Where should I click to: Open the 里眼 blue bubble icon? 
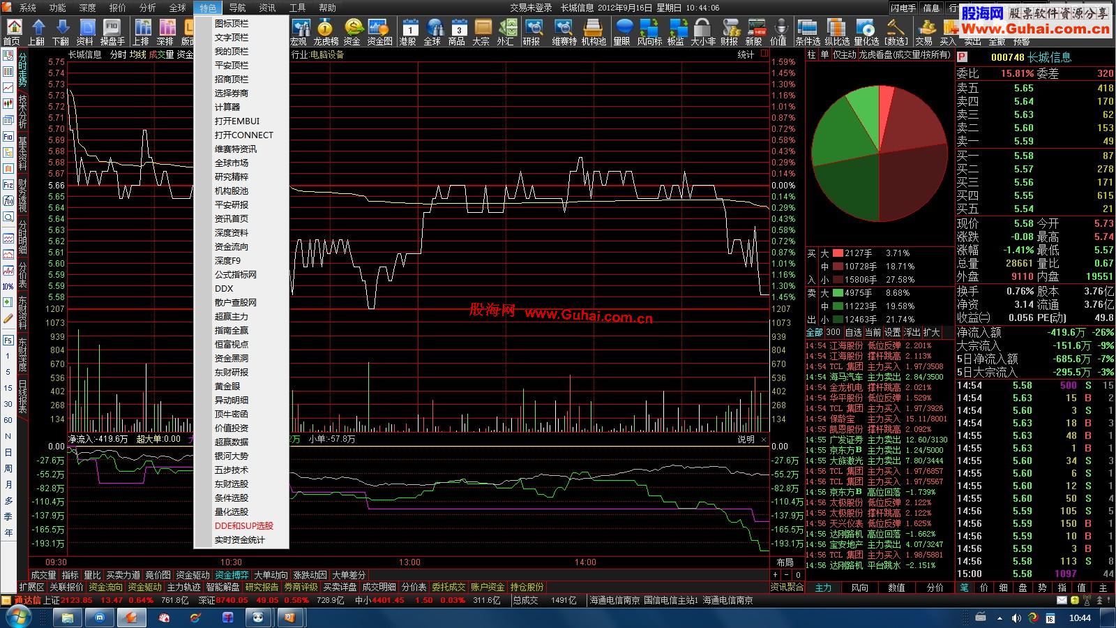point(623,32)
